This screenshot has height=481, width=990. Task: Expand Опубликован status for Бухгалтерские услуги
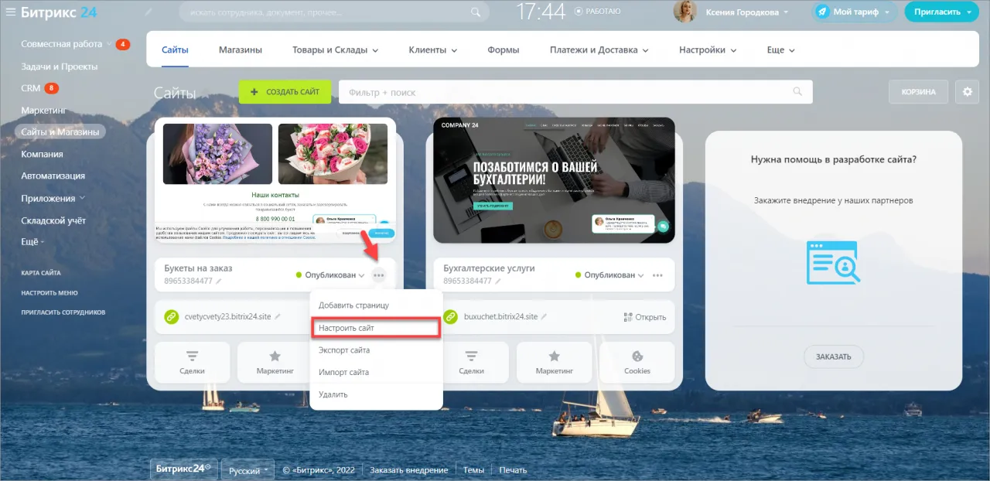coord(609,275)
